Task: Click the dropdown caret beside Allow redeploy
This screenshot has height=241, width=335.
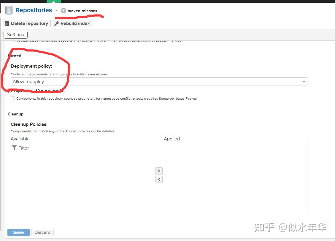Action: (304, 81)
